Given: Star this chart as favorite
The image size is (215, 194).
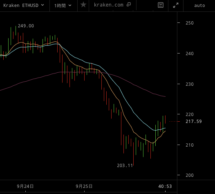Looking at the screenshot, I should 83,5.
